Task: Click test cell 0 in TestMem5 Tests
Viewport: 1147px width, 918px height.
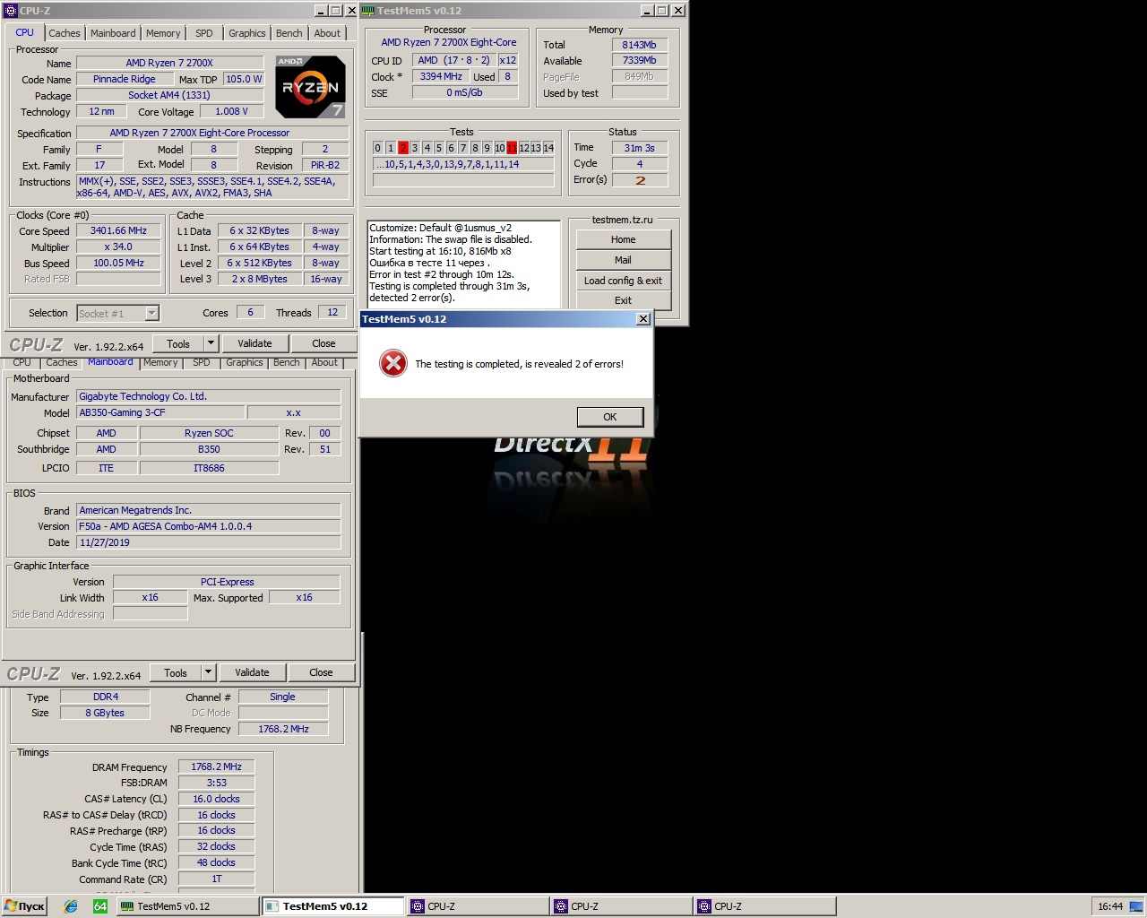Action: [x=378, y=148]
